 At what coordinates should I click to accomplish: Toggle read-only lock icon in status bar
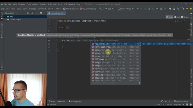click(183, 105)
